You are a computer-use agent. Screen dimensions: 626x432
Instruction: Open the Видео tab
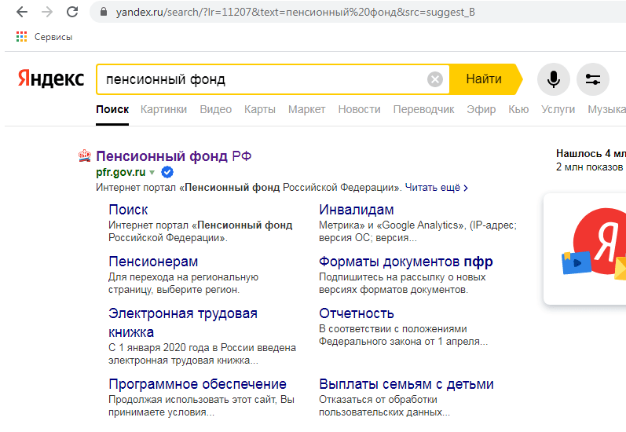pos(215,109)
